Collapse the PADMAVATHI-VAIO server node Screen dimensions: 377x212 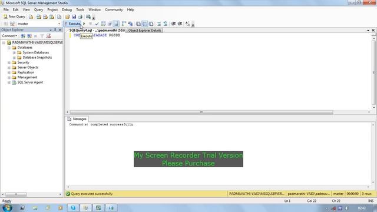[4, 42]
